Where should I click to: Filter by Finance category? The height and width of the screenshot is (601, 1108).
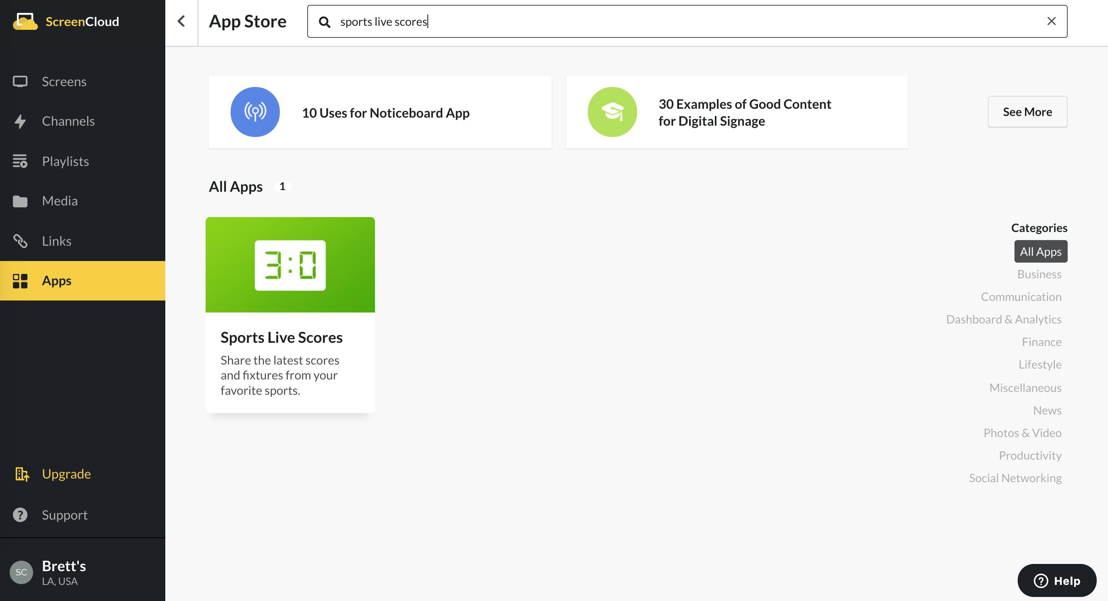(1041, 342)
